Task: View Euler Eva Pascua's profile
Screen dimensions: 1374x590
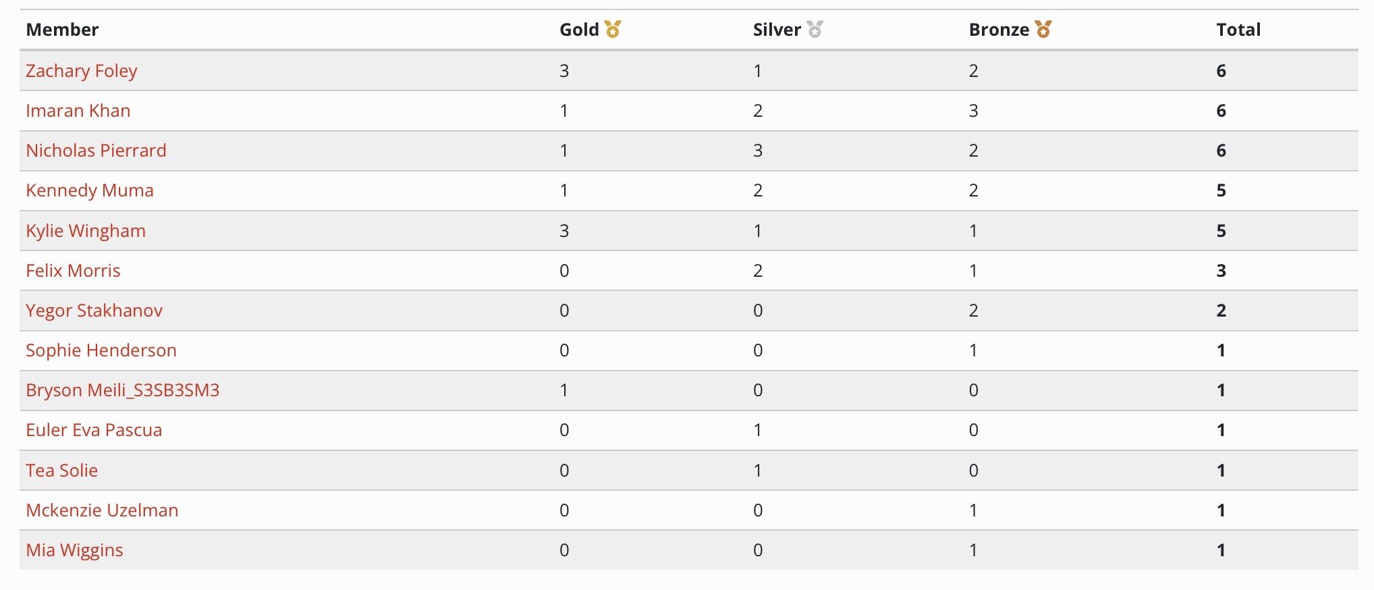Action: (94, 430)
